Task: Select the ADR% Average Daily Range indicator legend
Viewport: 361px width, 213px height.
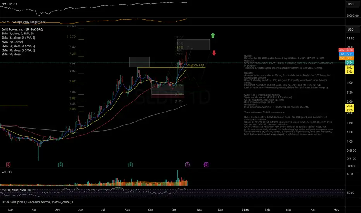Action: pos(24,22)
